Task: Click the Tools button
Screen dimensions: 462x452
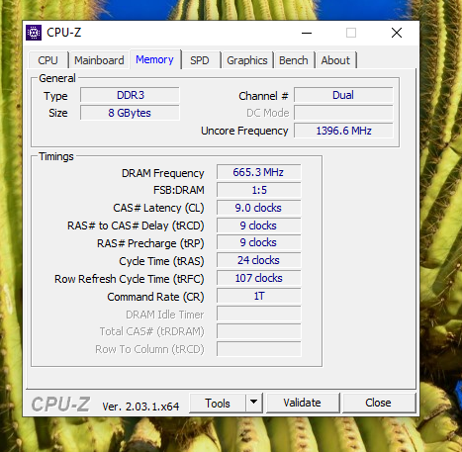Action: coord(218,403)
